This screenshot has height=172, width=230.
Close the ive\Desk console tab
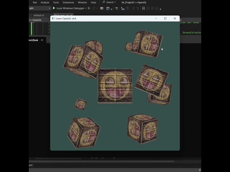(42, 40)
